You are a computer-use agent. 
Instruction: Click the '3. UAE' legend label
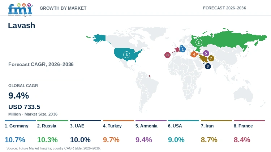(77, 126)
